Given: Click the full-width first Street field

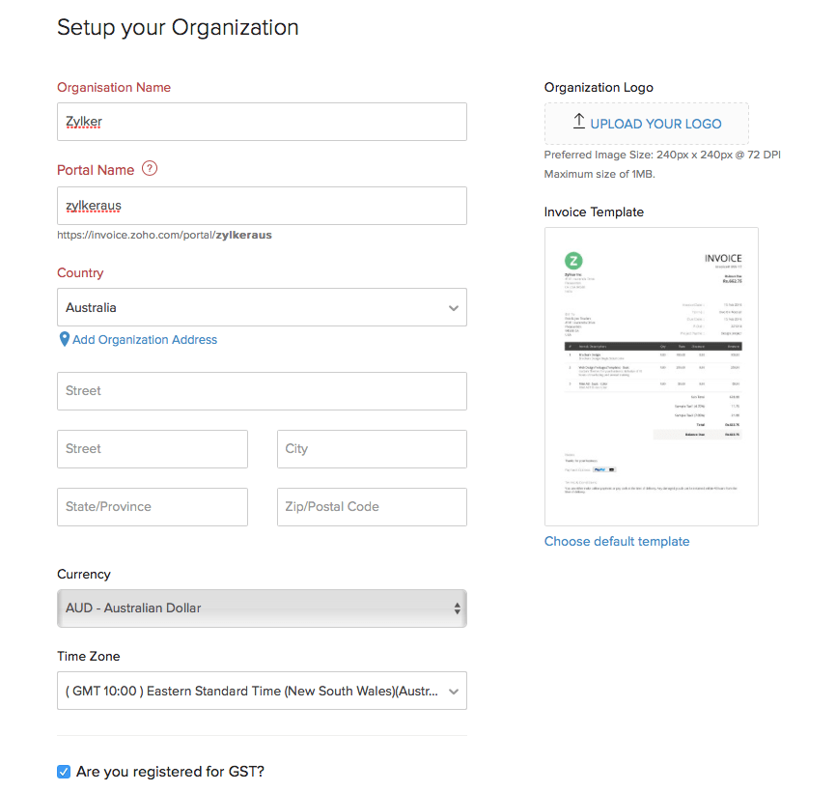Looking at the screenshot, I should [262, 391].
